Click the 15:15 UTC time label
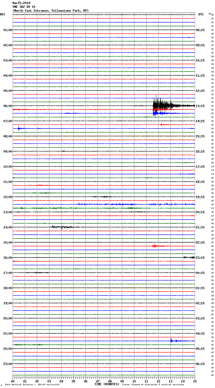 200,136
